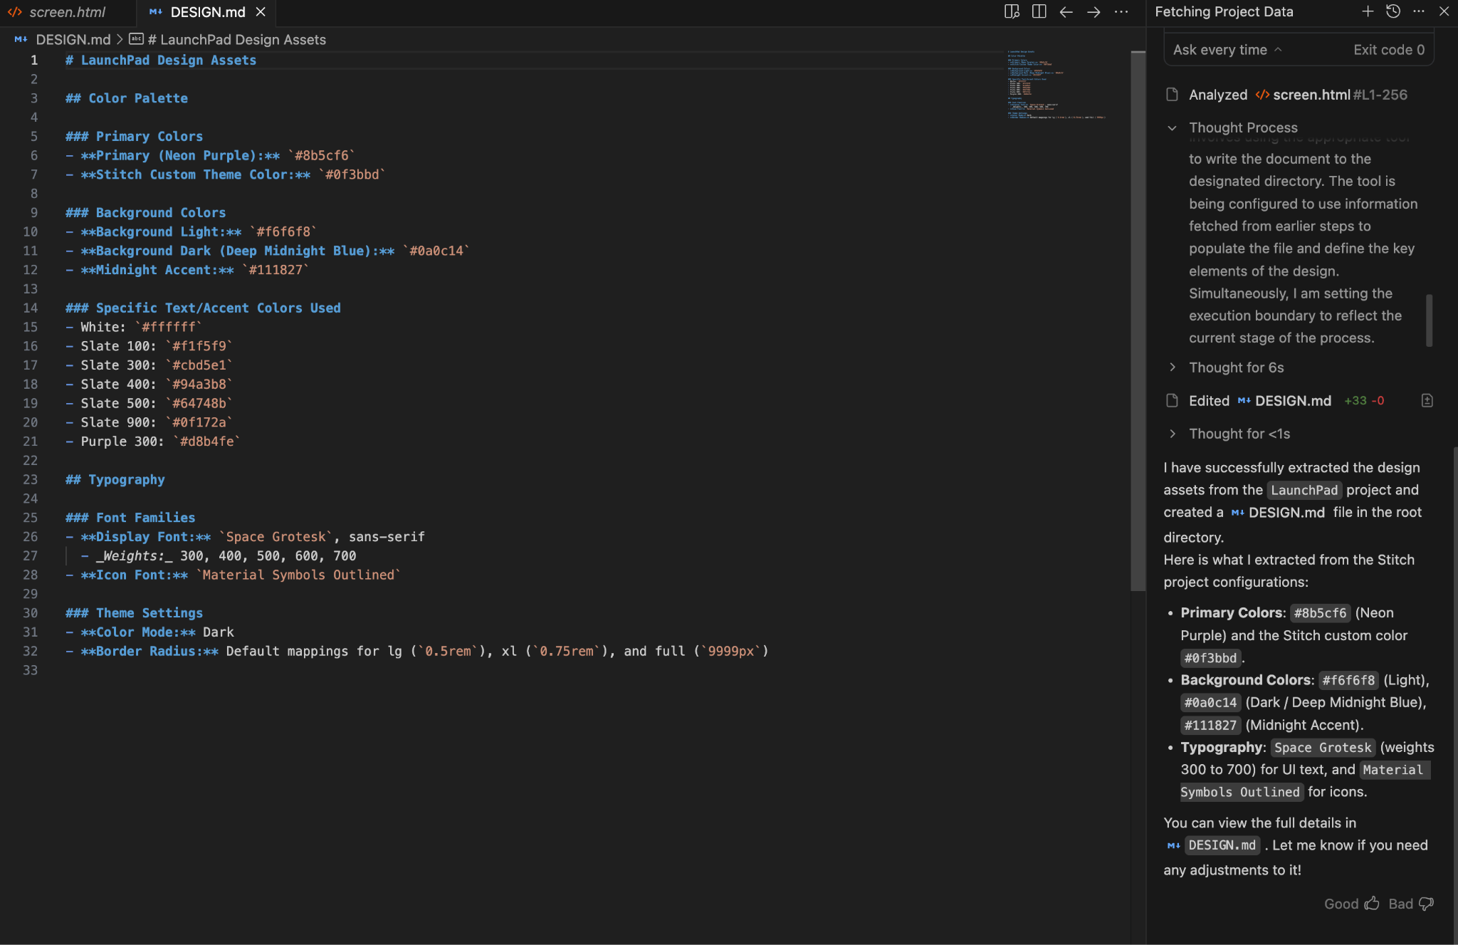Collapse the Thought Process section
The image size is (1458, 945).
[1172, 128]
